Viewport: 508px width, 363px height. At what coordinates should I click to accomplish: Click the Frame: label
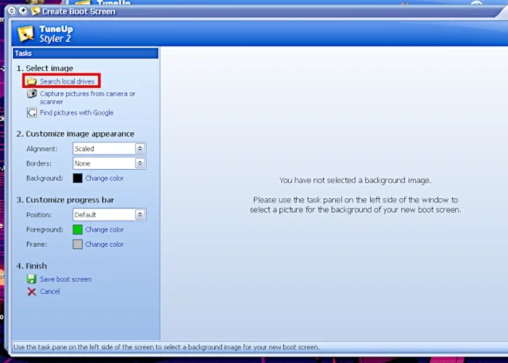click(36, 245)
